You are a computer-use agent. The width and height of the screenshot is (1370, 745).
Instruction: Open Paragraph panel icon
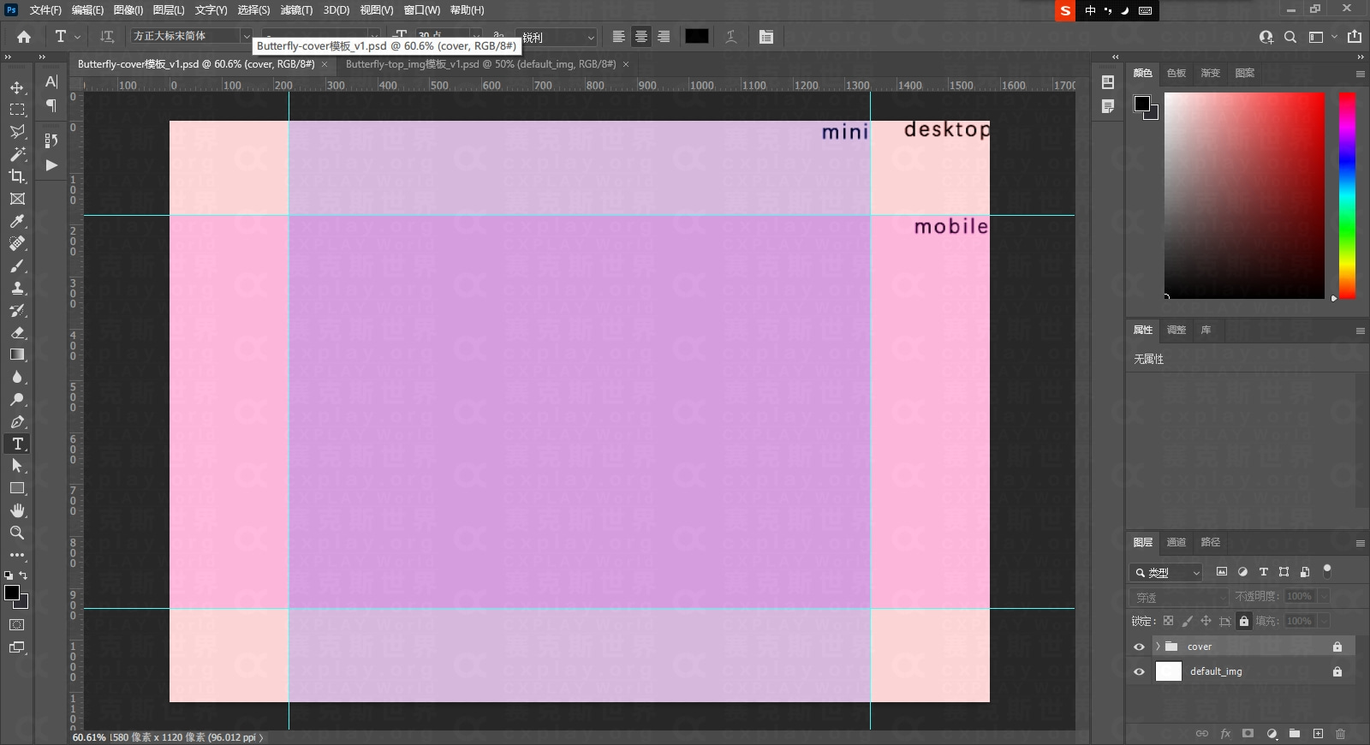pyautogui.click(x=51, y=104)
